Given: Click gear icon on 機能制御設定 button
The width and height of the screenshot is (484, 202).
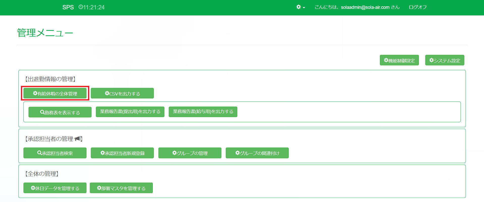Looking at the screenshot, I should coord(386,60).
